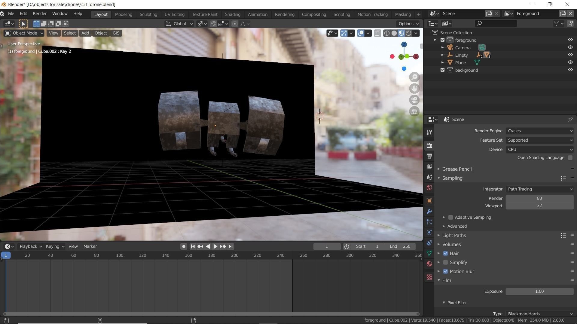Click the camera view viewport icon
Viewport: 577px width, 324px height.
tap(414, 100)
